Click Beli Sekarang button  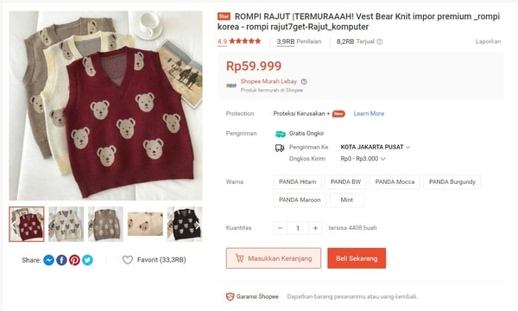[x=357, y=258]
